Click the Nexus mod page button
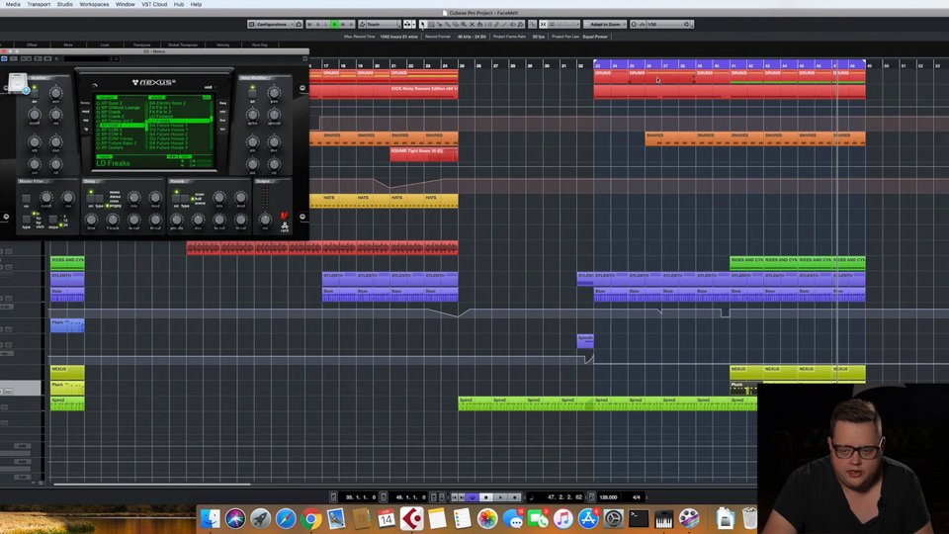 coord(85,112)
